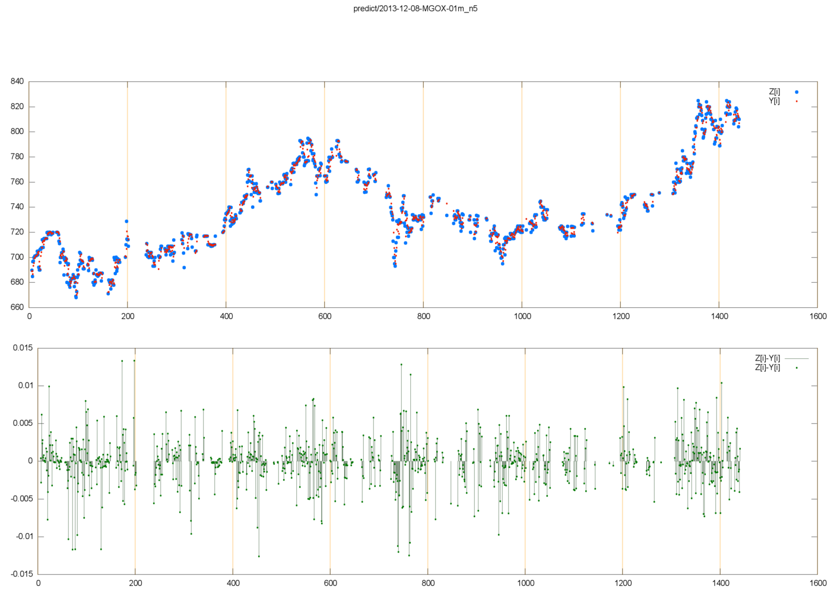Viewport: 831px width, 593px height.
Task: Click the blue Z[i] legend marker
Action: [x=797, y=92]
